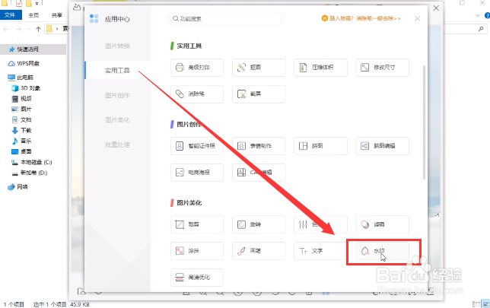Select 快速访问 in Explorer sidebar

pyautogui.click(x=33, y=49)
